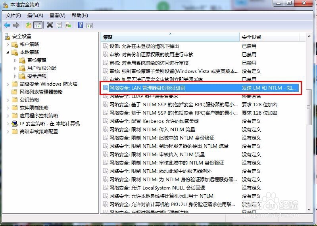317x226 pixels.
Task: Click the 安全设置 root icon in the tree
Action: click(x=7, y=36)
